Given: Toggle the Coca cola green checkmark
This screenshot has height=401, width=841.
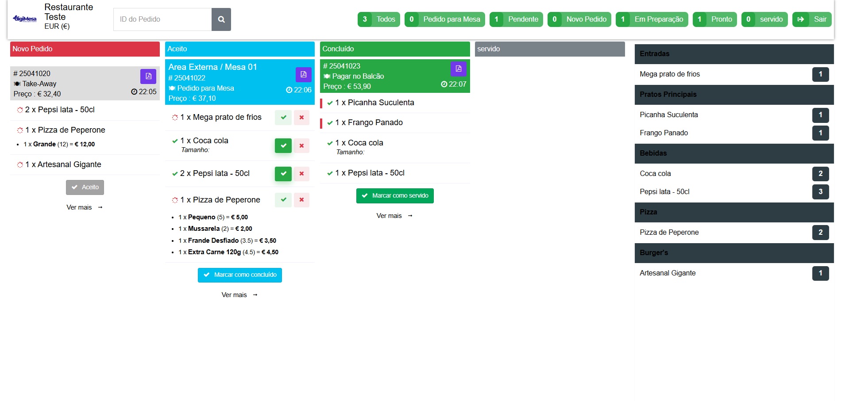Looking at the screenshot, I should tap(283, 145).
